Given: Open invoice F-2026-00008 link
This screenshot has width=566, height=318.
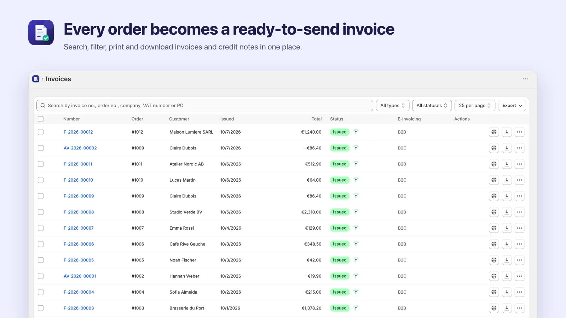Looking at the screenshot, I should pos(79,212).
